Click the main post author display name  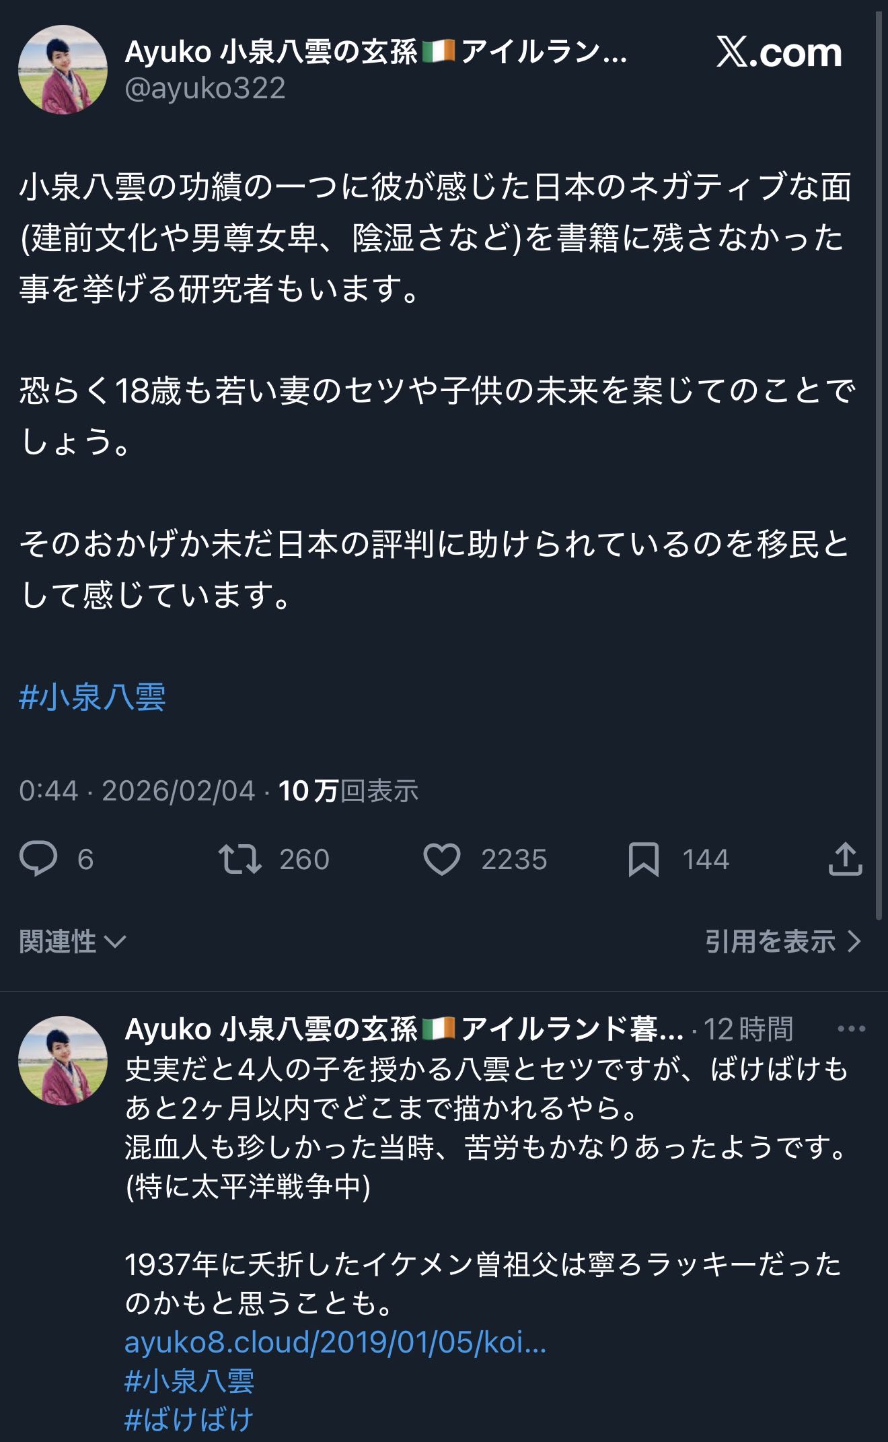click(375, 52)
